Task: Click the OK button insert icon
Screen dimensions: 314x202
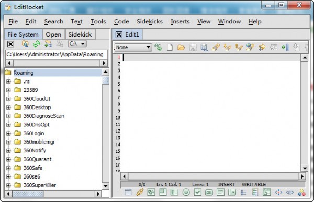Action: (x=209, y=192)
